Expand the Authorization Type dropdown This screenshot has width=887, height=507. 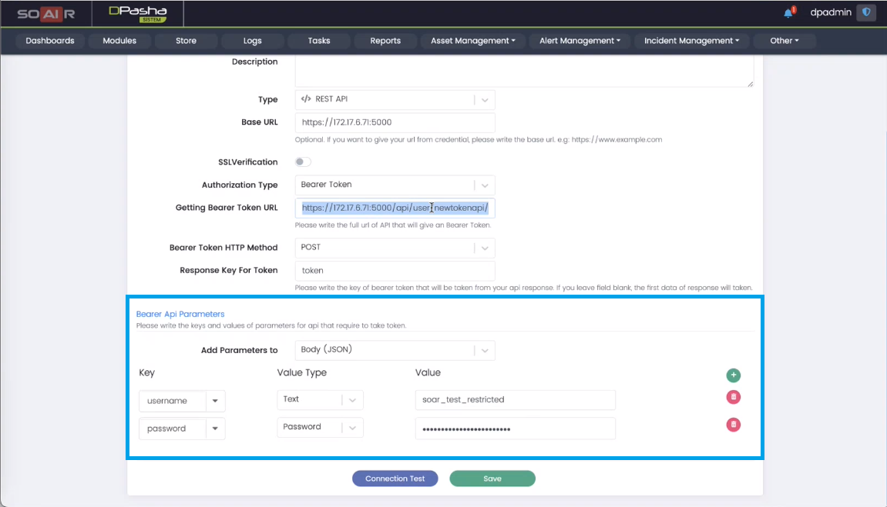click(x=484, y=185)
